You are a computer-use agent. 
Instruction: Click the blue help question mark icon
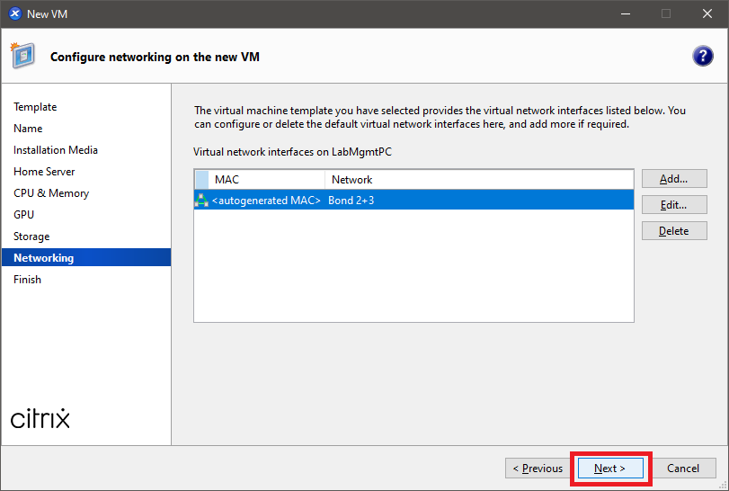tap(702, 56)
